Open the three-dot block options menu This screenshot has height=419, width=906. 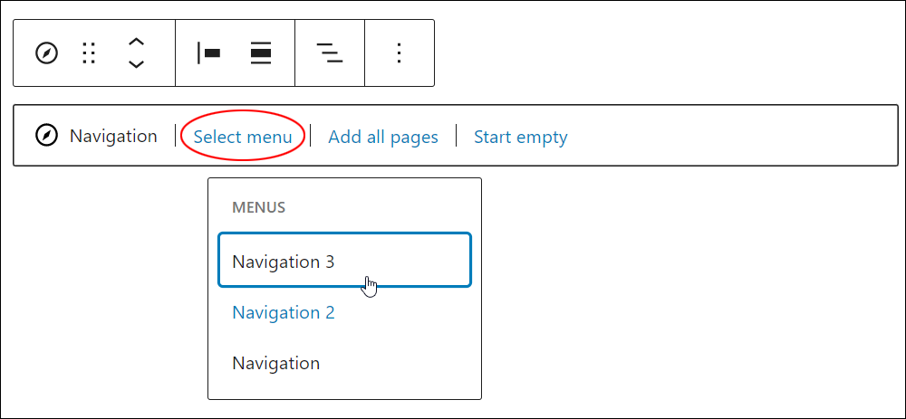click(400, 53)
